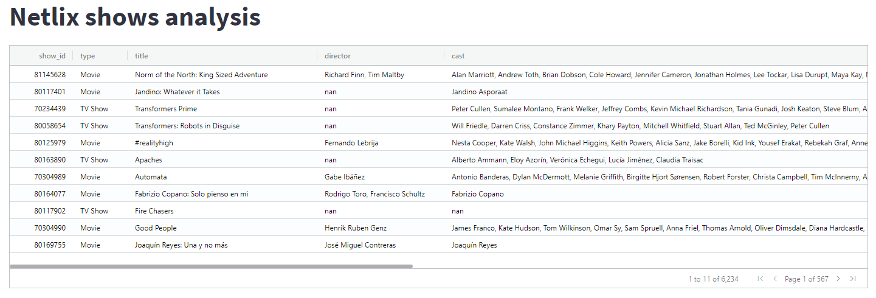Select show_id cell 81145628
This screenshot has height=298, width=876.
pyautogui.click(x=50, y=75)
